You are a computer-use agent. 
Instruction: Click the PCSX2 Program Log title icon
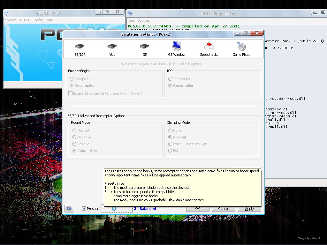pos(130,13)
